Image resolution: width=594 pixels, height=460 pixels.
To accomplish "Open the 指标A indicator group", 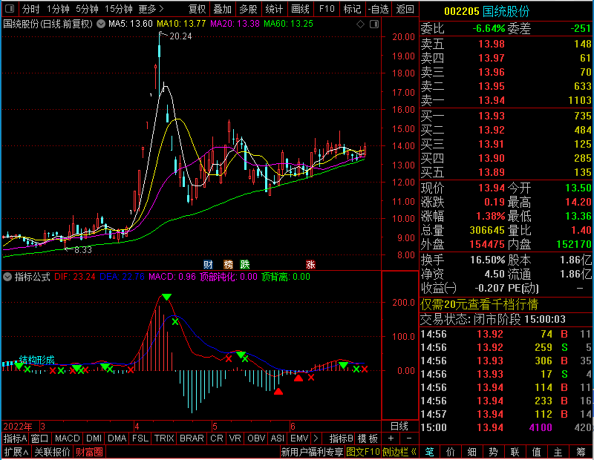I will (15, 438).
